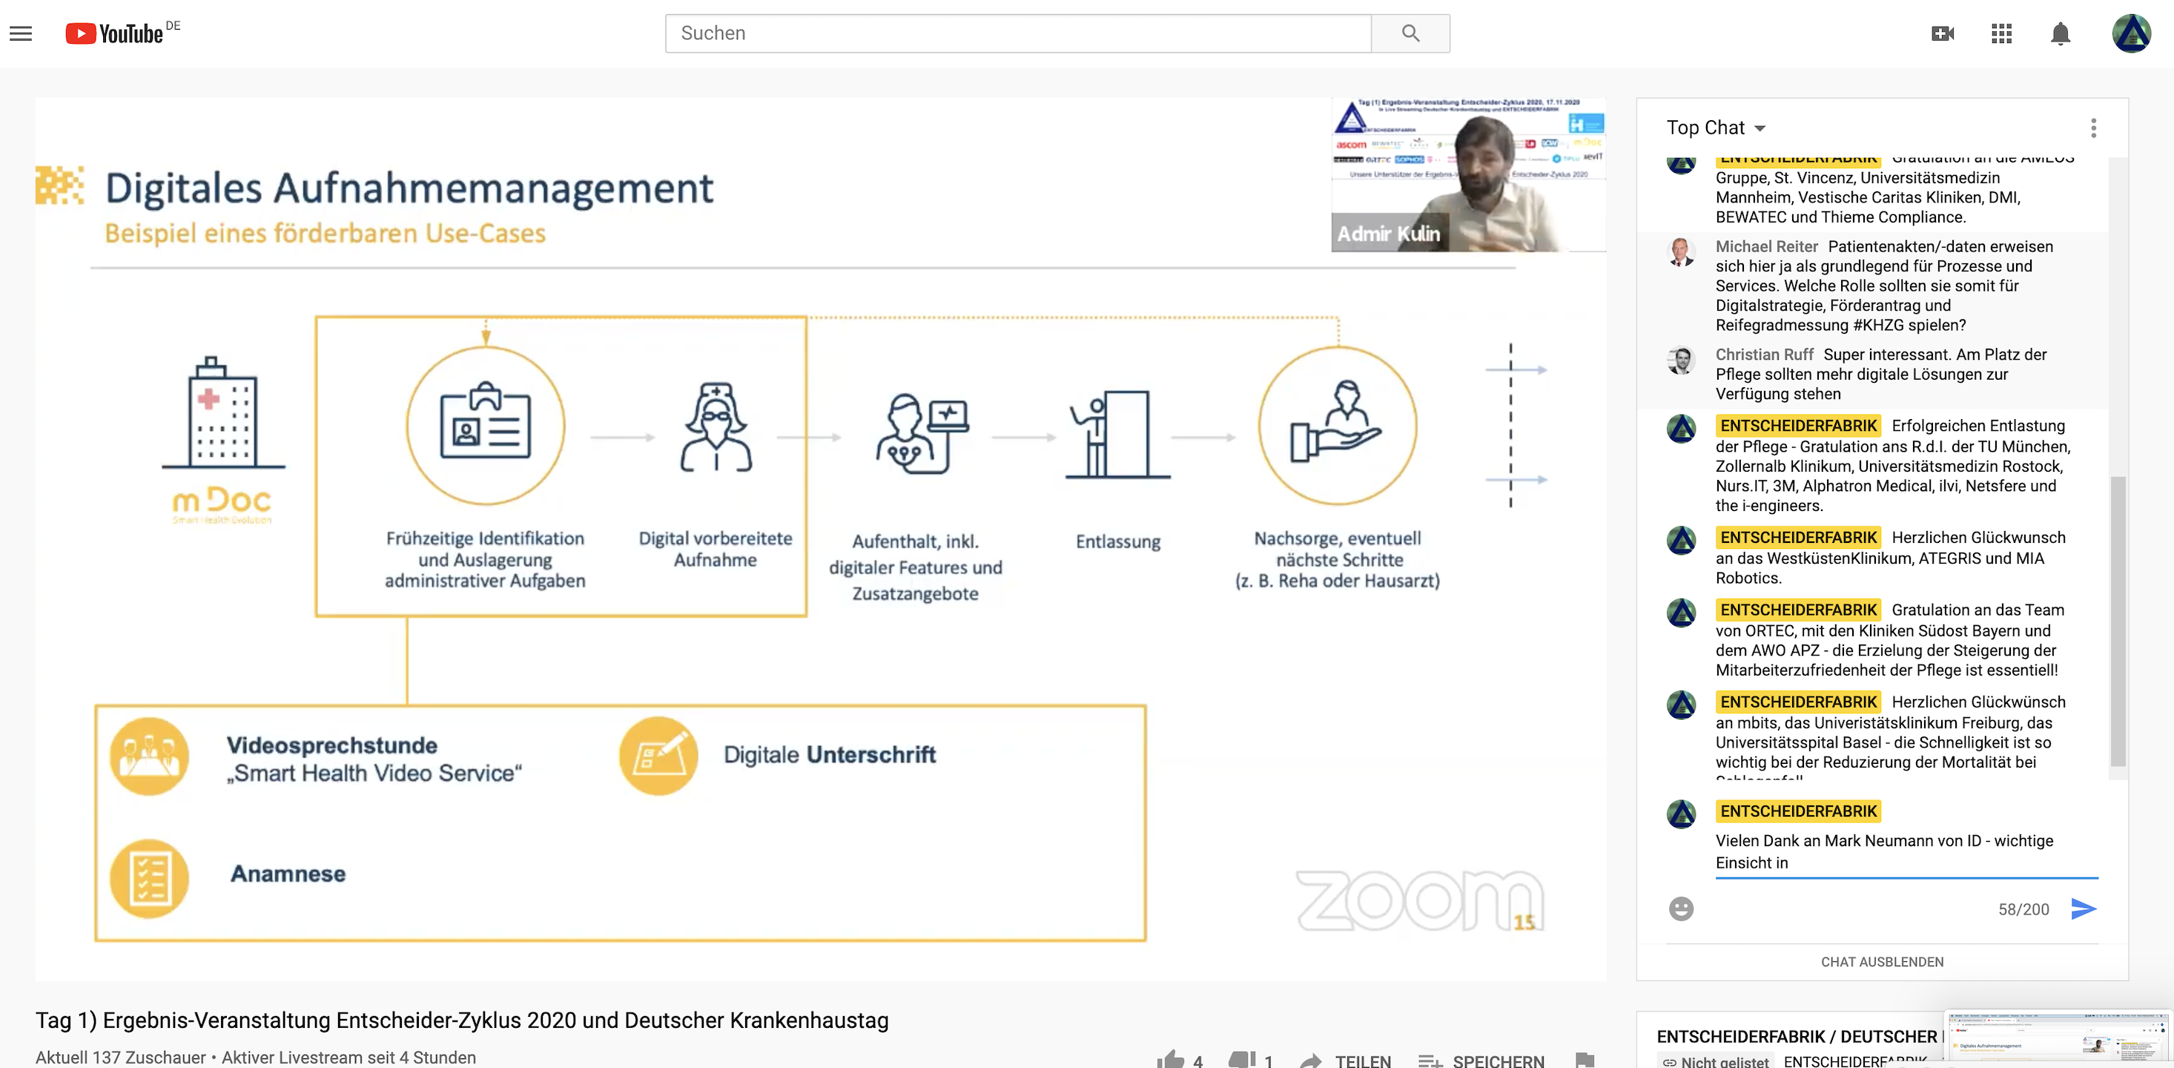
Task: Click ENTSCHEIDERFABRIK badge on mbits message
Action: 1797,702
